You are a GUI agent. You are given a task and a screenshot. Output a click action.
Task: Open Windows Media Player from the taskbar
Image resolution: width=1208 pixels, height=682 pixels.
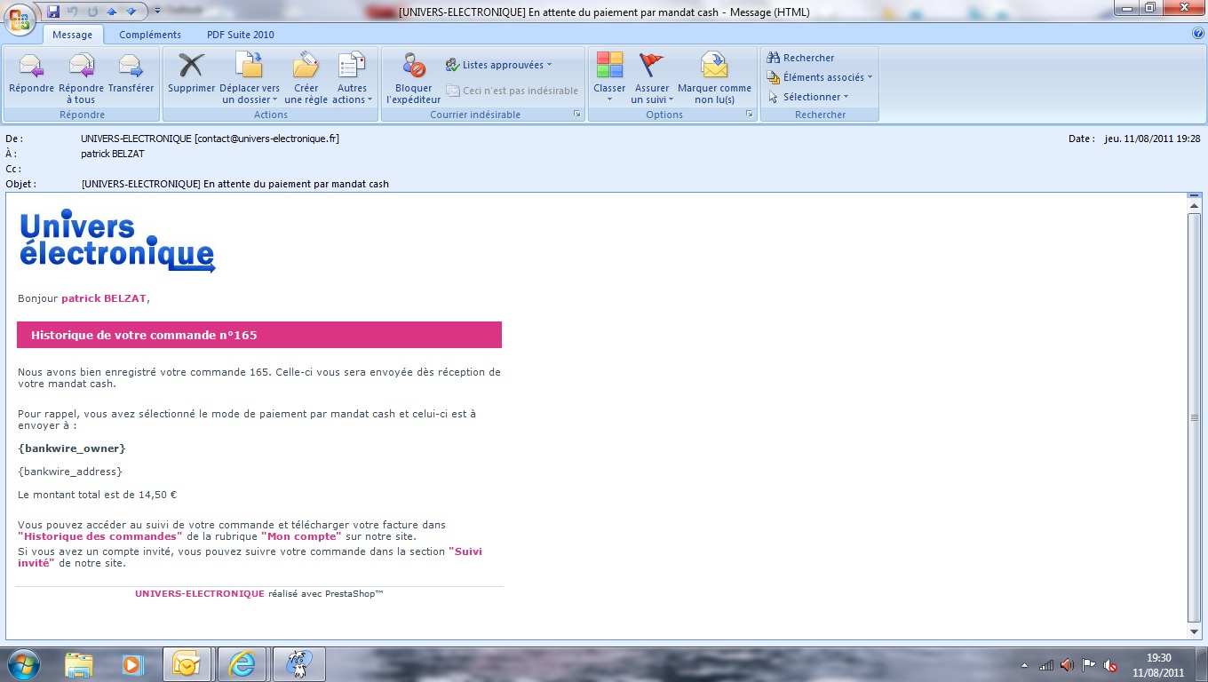click(x=132, y=664)
